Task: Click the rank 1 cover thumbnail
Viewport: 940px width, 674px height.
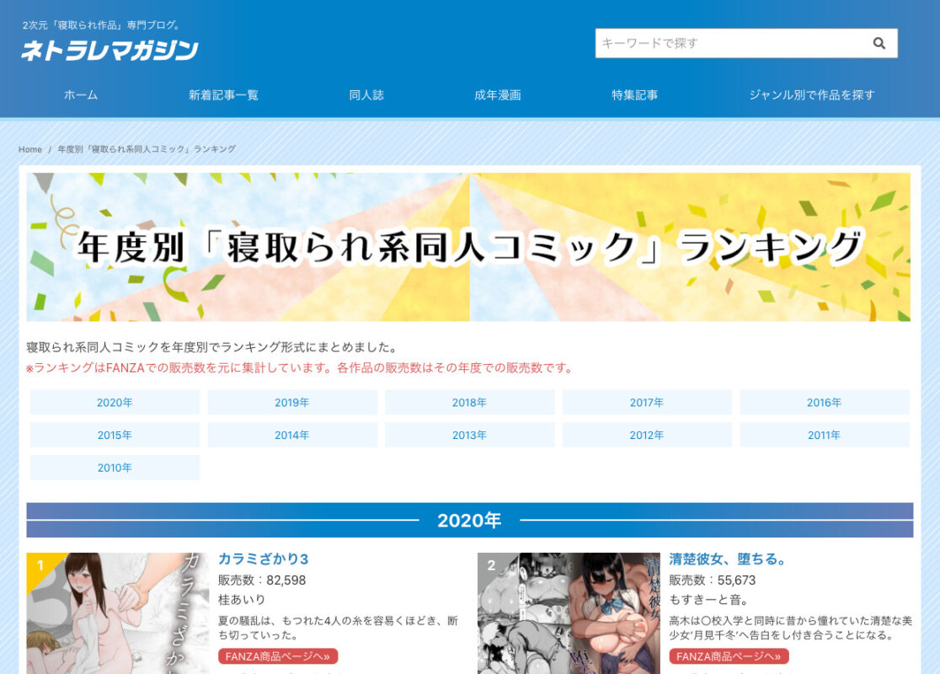Action: click(118, 613)
